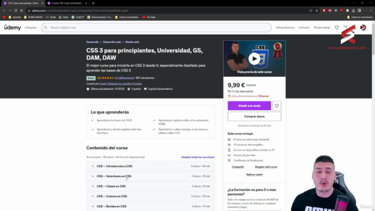Expand CSS -- Clases en CSS section
Viewport: 375px width, 211px height.
click(151, 186)
